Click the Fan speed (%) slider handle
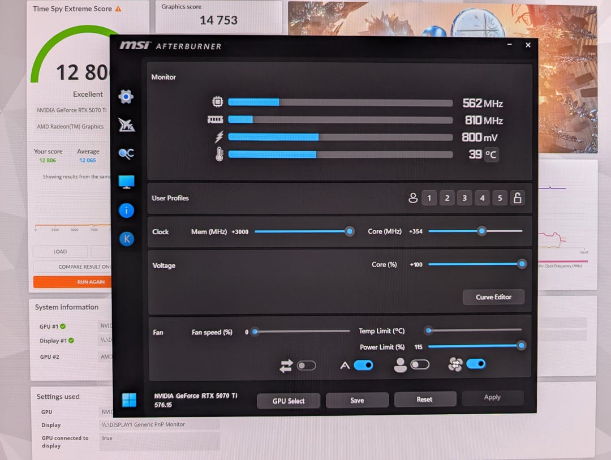This screenshot has width=611, height=460. click(255, 332)
